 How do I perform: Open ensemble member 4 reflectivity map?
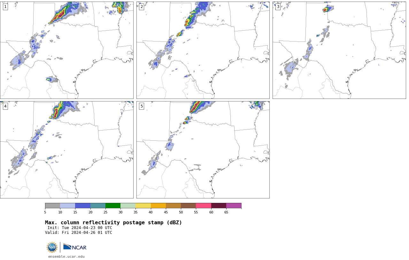(66, 150)
